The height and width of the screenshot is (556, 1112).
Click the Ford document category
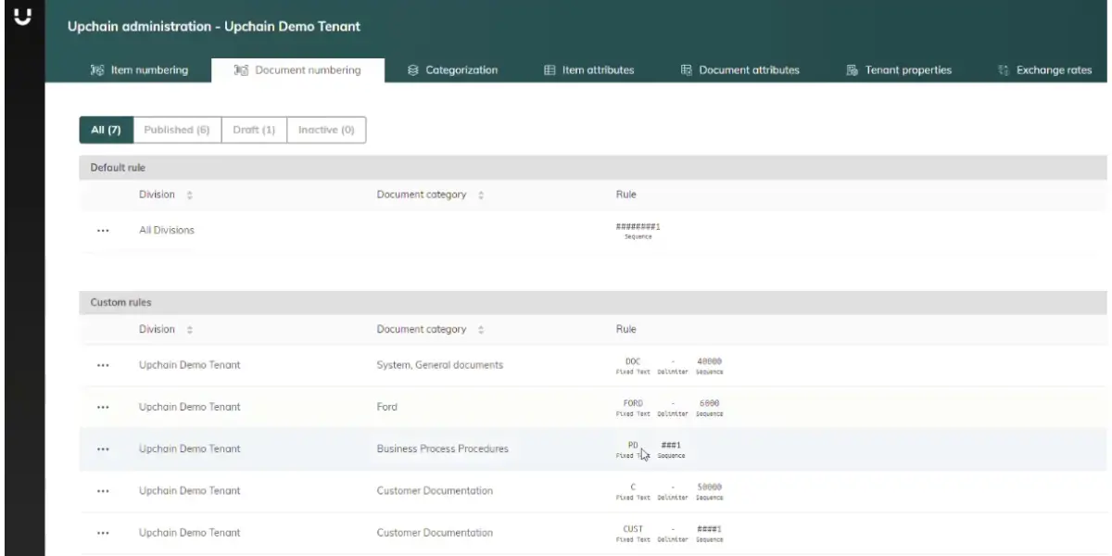pos(387,408)
